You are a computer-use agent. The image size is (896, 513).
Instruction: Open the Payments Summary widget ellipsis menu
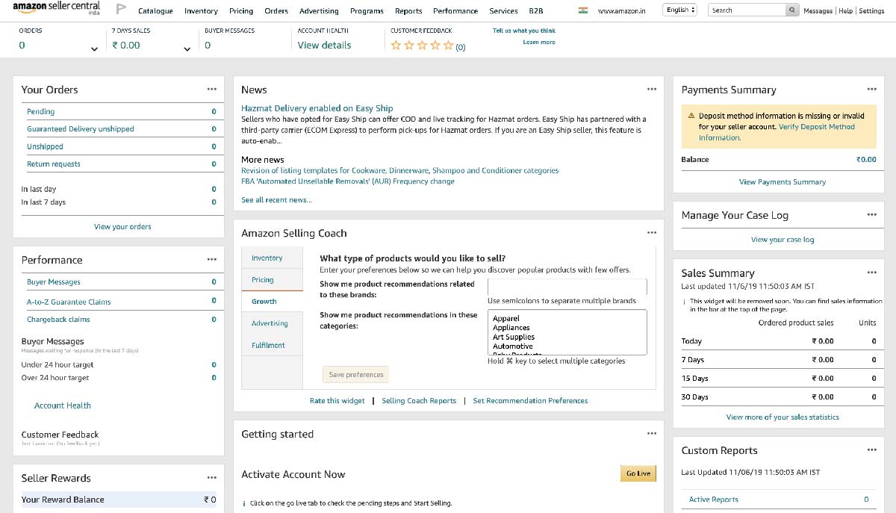871,88
